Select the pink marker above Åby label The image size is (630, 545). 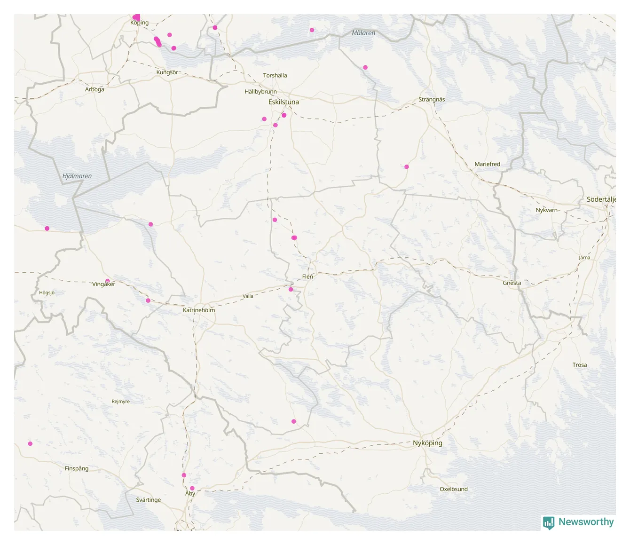point(192,489)
